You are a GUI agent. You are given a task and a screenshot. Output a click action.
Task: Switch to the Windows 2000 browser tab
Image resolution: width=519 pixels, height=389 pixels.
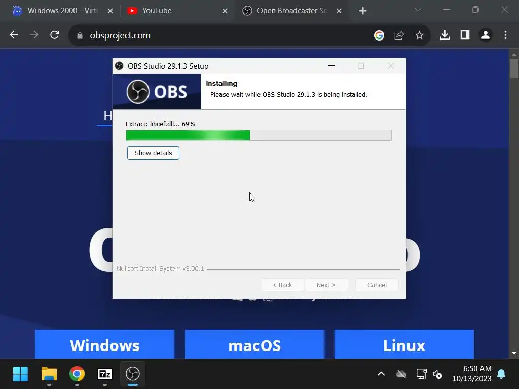(63, 11)
